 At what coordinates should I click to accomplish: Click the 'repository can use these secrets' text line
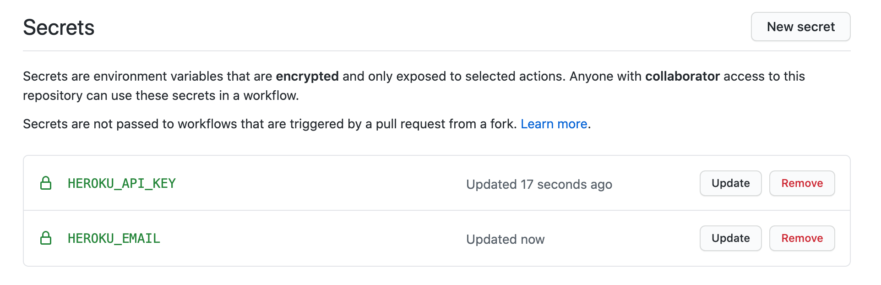[x=161, y=95]
